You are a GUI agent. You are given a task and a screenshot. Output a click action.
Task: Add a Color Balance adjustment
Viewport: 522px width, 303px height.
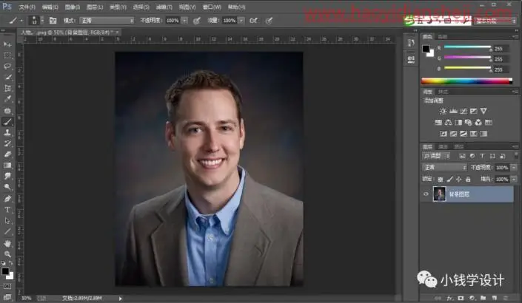(x=449, y=122)
